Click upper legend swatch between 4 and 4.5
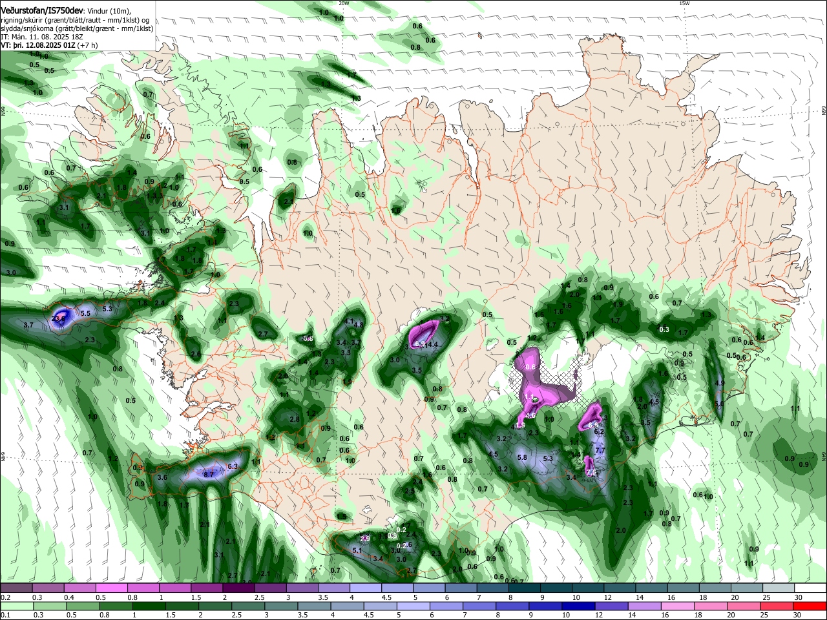 click(365, 588)
